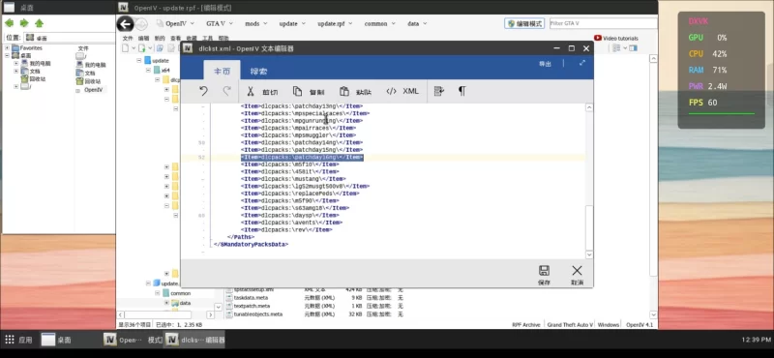
Task: Open OpenIV shortcut in file list
Action: (93, 90)
